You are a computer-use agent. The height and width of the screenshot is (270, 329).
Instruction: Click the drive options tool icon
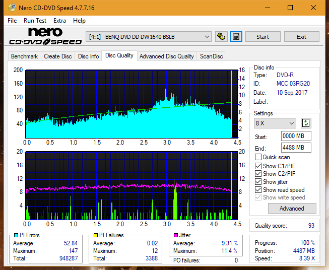coord(221,37)
